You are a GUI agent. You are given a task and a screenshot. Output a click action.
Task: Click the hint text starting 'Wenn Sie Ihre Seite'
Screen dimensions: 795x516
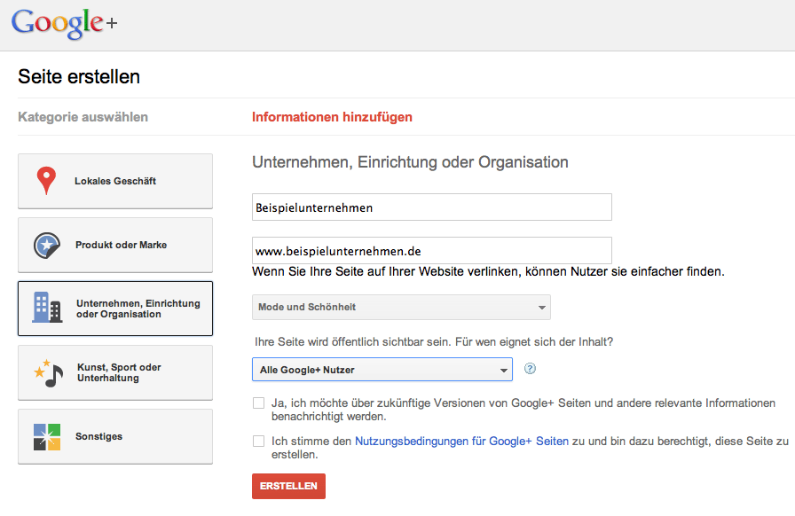tap(488, 271)
